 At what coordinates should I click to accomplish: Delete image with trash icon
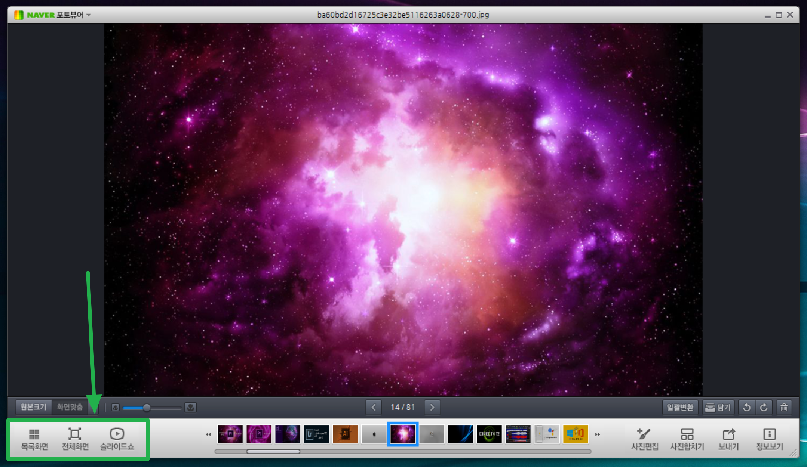[x=784, y=407]
